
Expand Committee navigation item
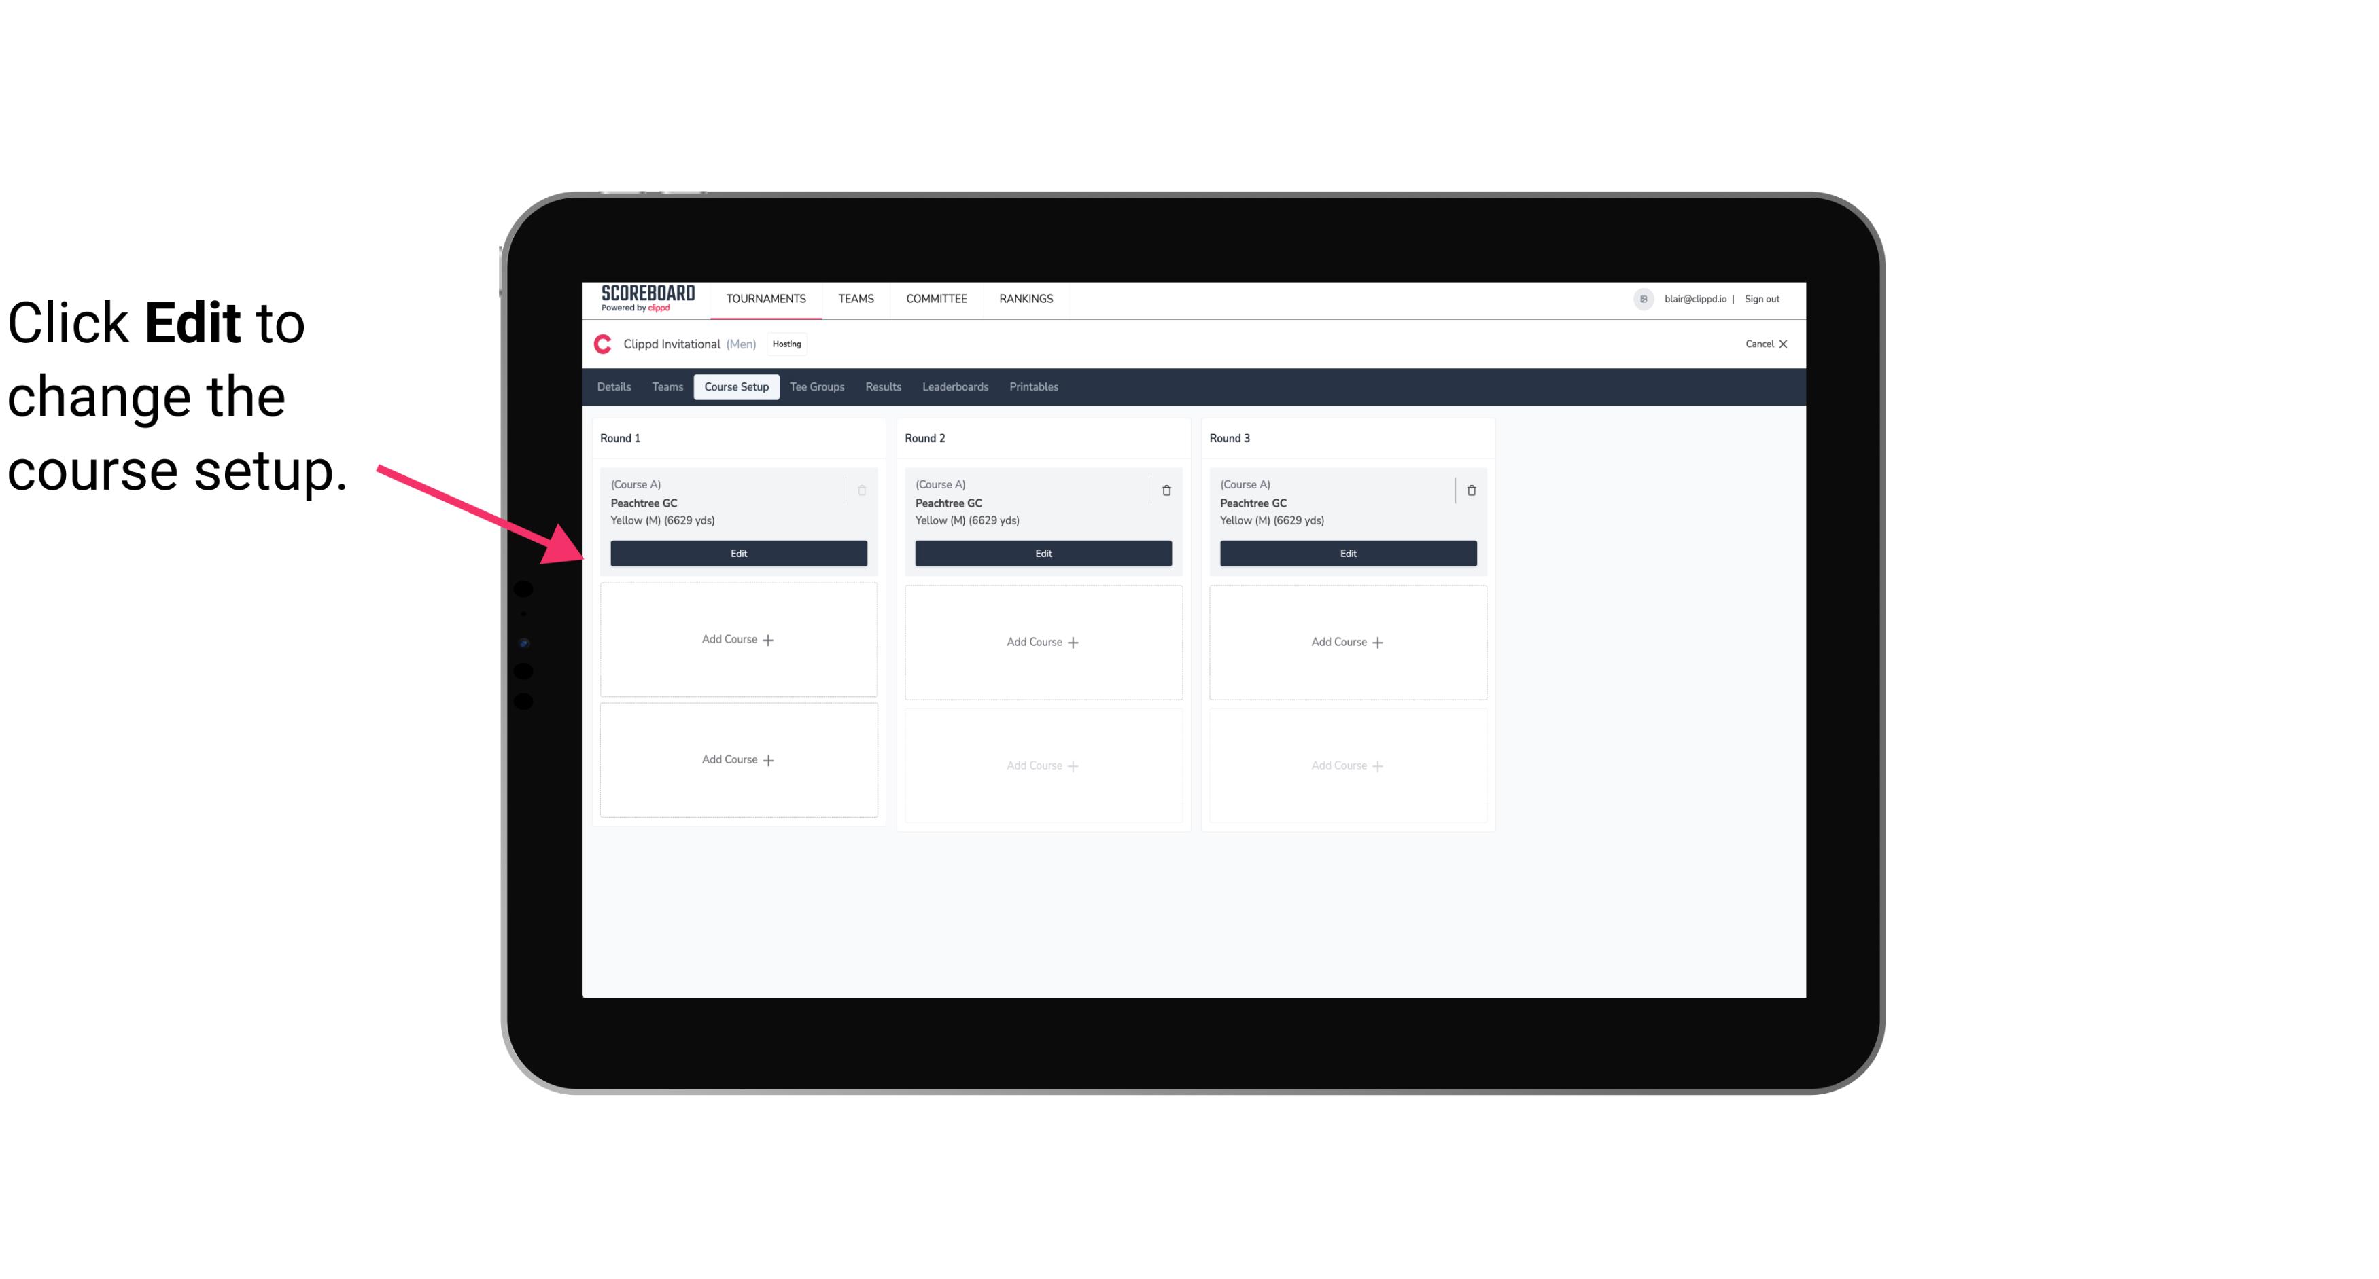point(936,298)
